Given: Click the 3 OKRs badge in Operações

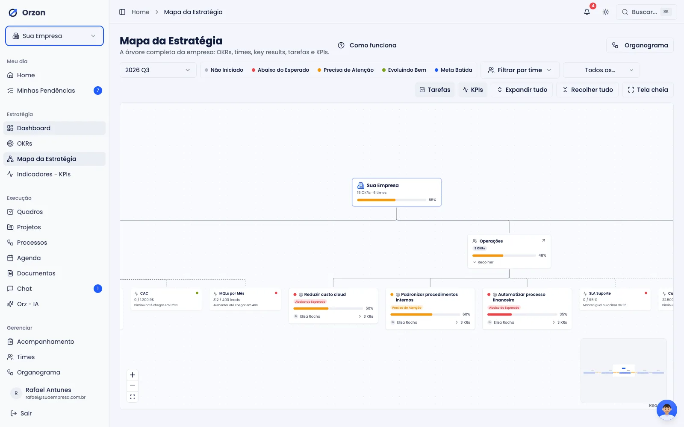Looking at the screenshot, I should click(480, 248).
